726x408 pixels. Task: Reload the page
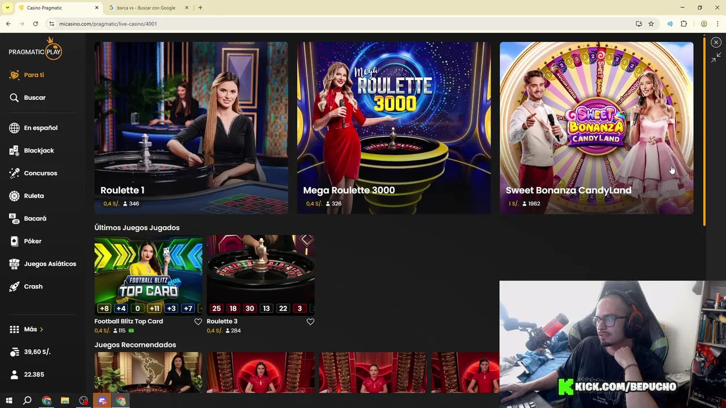[35, 24]
